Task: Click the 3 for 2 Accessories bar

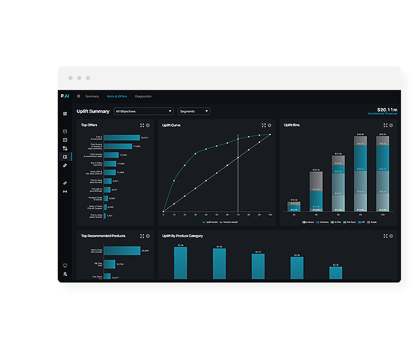Action: (x=121, y=138)
